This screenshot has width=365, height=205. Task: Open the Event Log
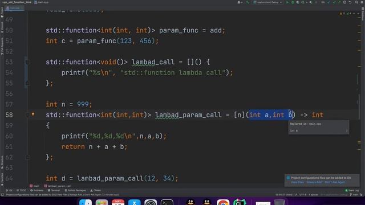[352, 190]
